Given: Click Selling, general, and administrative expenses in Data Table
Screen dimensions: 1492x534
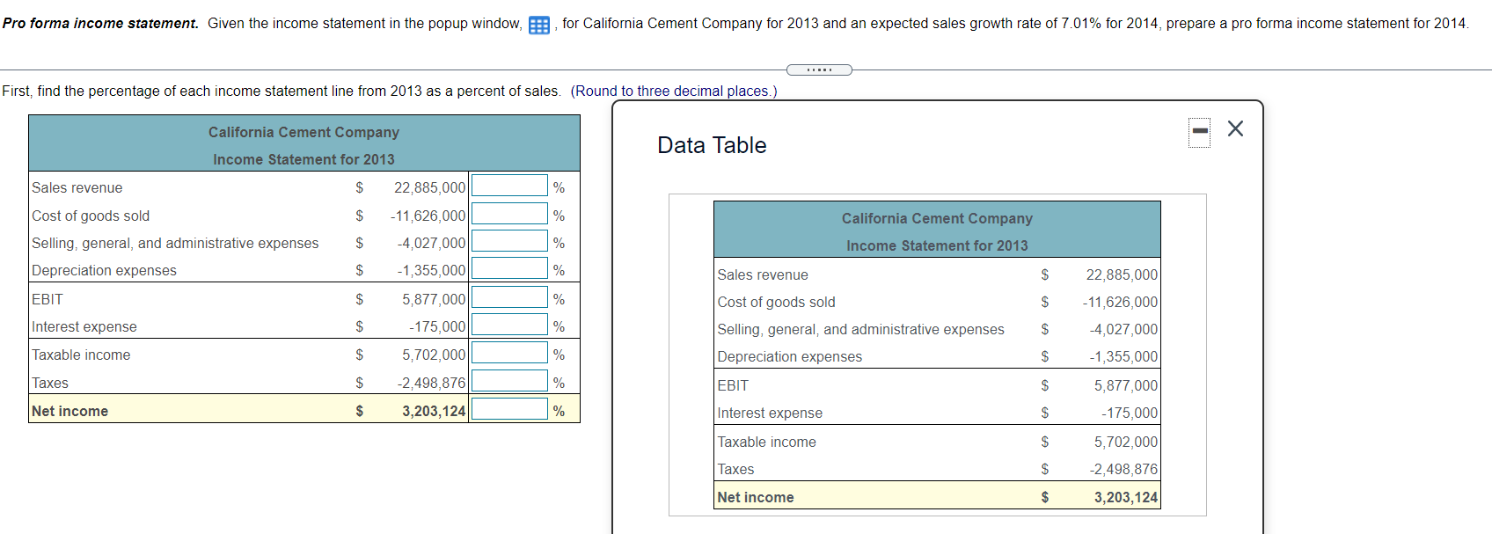Looking at the screenshot, I should coord(860,329).
